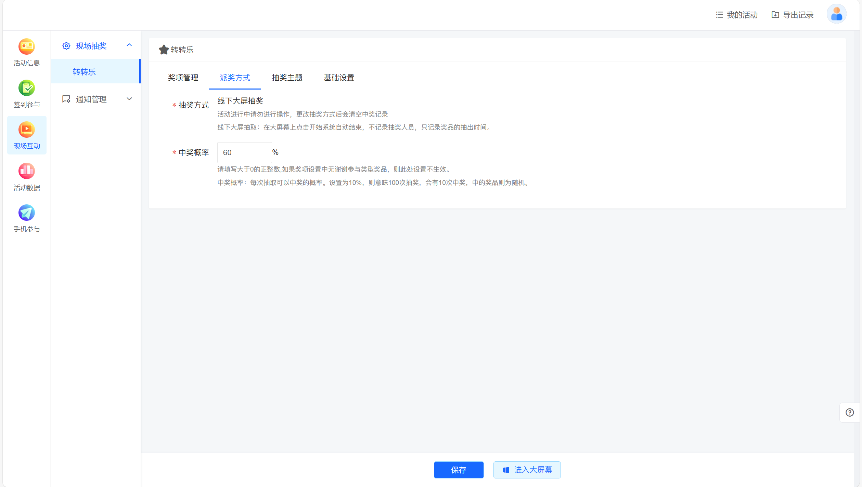Open the 现场抽奖 menu group
Image resolution: width=862 pixels, height=487 pixels.
95,46
